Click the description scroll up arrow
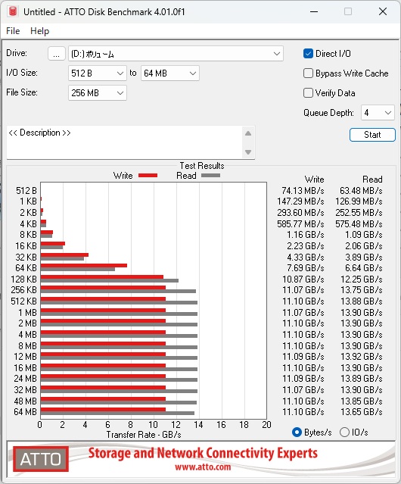Image resolution: width=401 pixels, height=484 pixels. [x=248, y=133]
